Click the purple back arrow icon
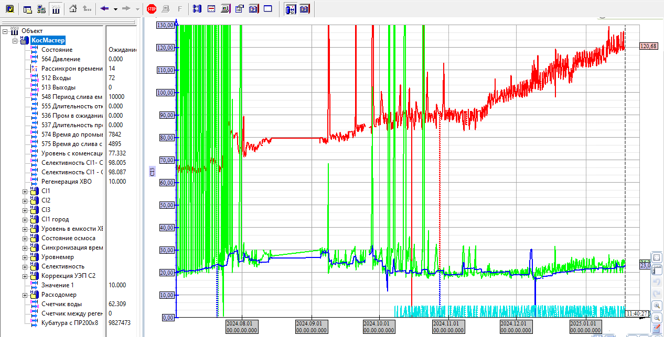The image size is (664, 337). click(x=104, y=9)
